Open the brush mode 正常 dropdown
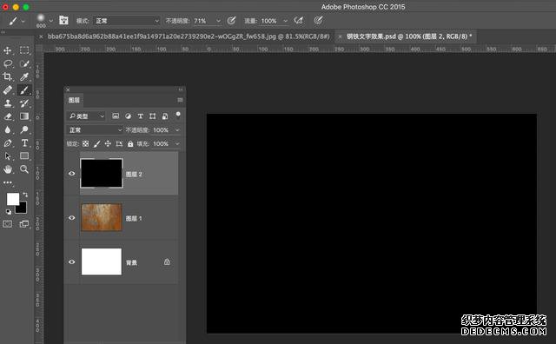 127,21
